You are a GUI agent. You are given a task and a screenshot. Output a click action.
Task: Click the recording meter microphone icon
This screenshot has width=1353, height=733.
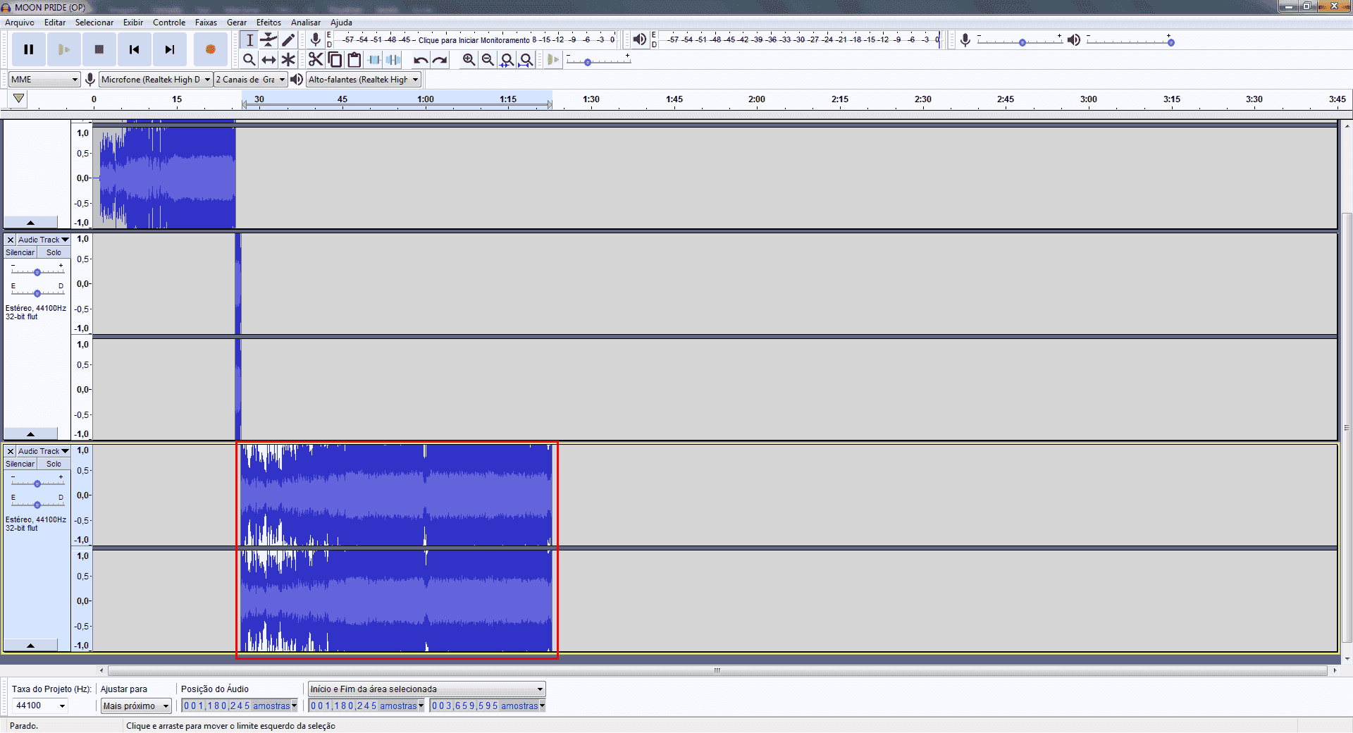point(316,39)
